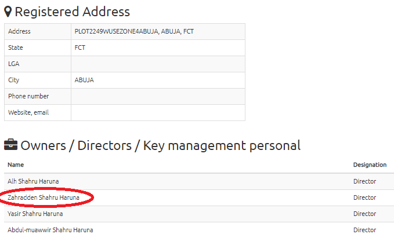Click the map pin icon beside Registered Address
The width and height of the screenshot is (394, 238).
[8, 12]
